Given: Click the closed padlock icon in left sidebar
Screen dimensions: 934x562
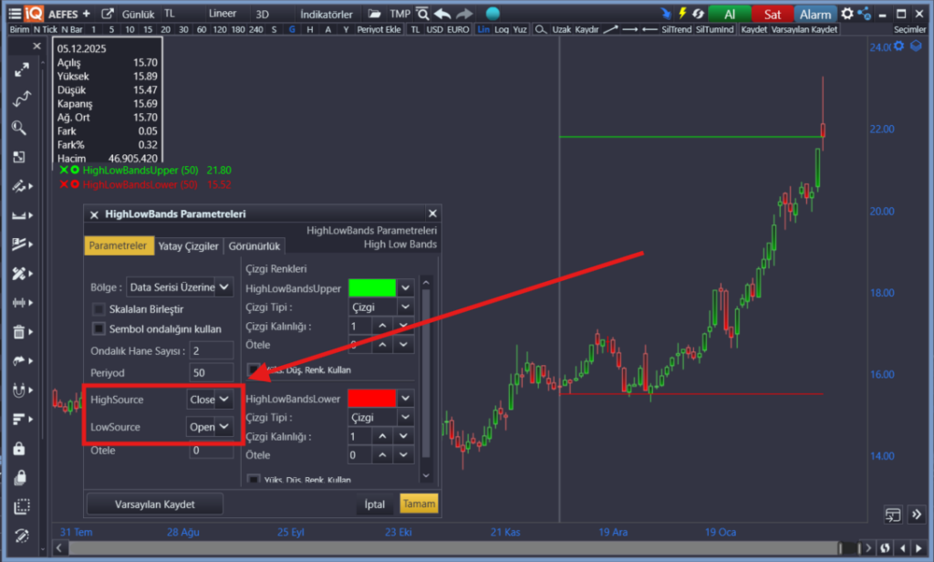Looking at the screenshot, I should tap(19, 449).
